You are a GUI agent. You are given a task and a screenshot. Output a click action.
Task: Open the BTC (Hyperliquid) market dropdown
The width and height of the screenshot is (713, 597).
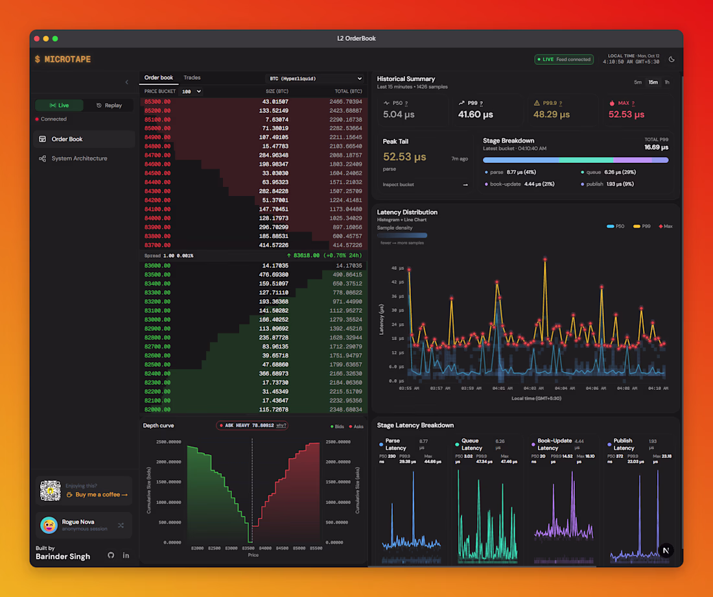[x=314, y=79]
